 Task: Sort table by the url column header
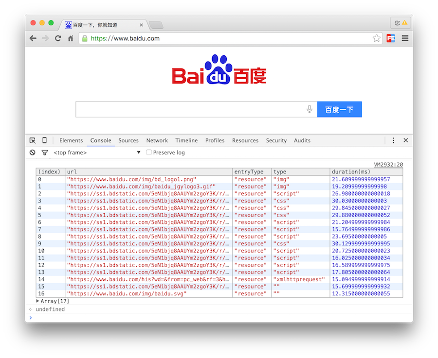point(148,172)
